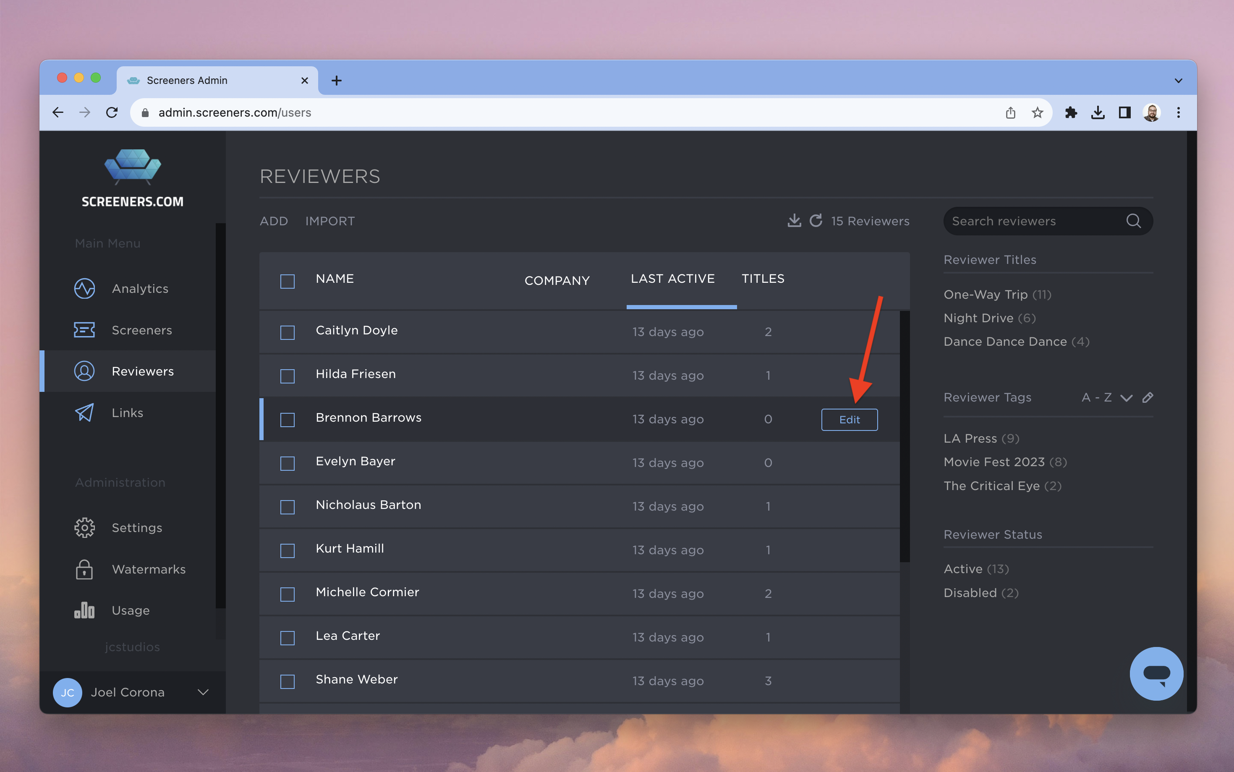Click the Reviewers person icon in sidebar
Screen dimensions: 1234x772
[x=84, y=371]
